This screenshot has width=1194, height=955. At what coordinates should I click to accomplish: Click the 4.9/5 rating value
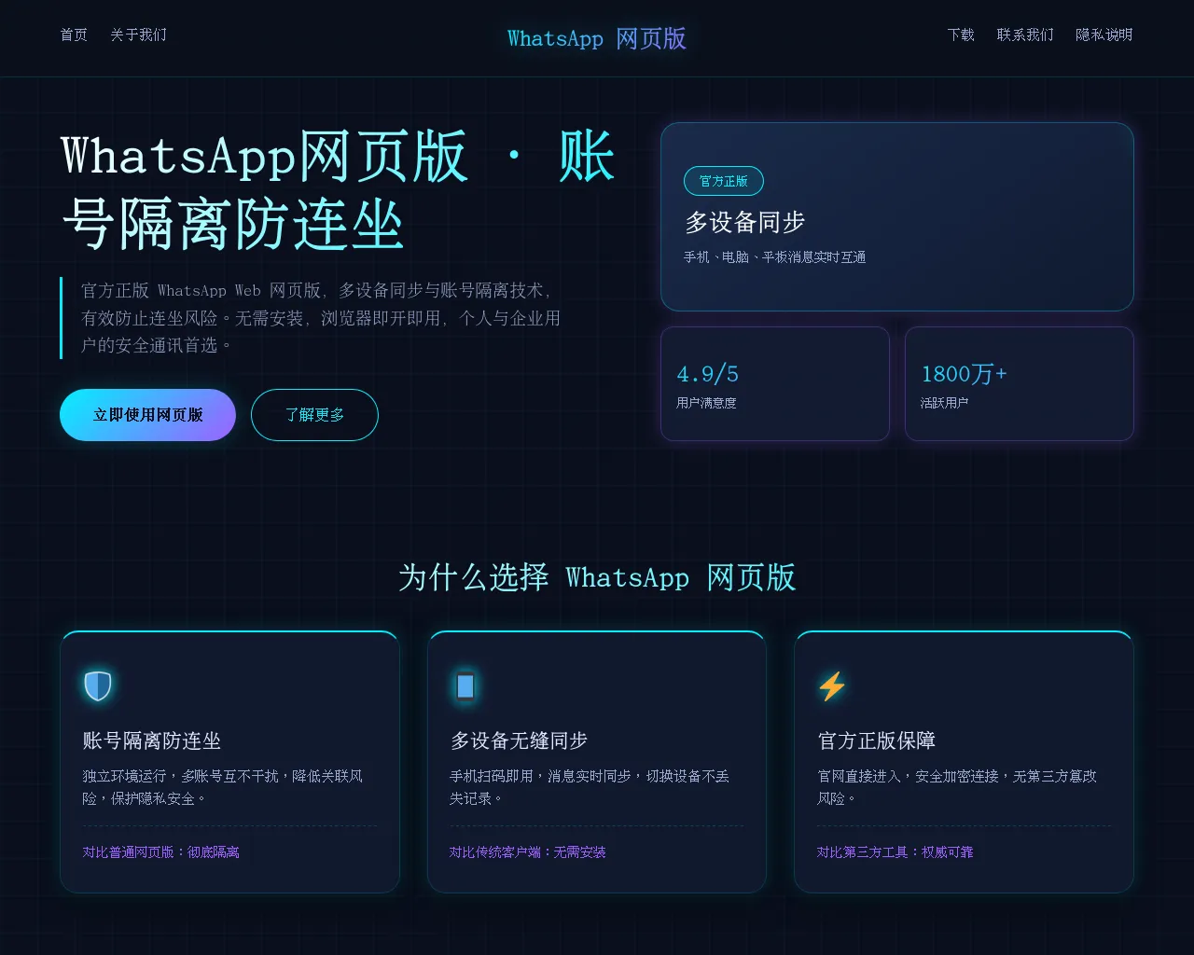tap(707, 374)
